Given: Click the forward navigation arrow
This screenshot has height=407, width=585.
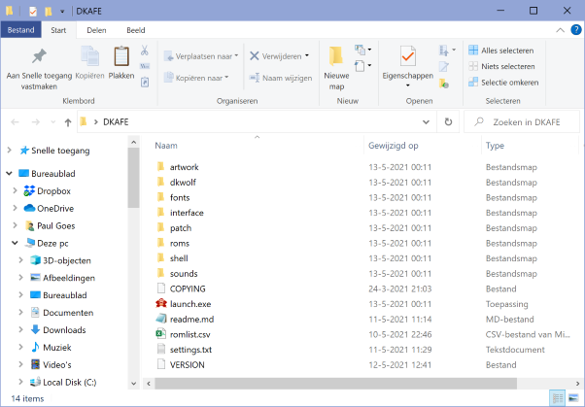Looking at the screenshot, I should pyautogui.click(x=35, y=122).
